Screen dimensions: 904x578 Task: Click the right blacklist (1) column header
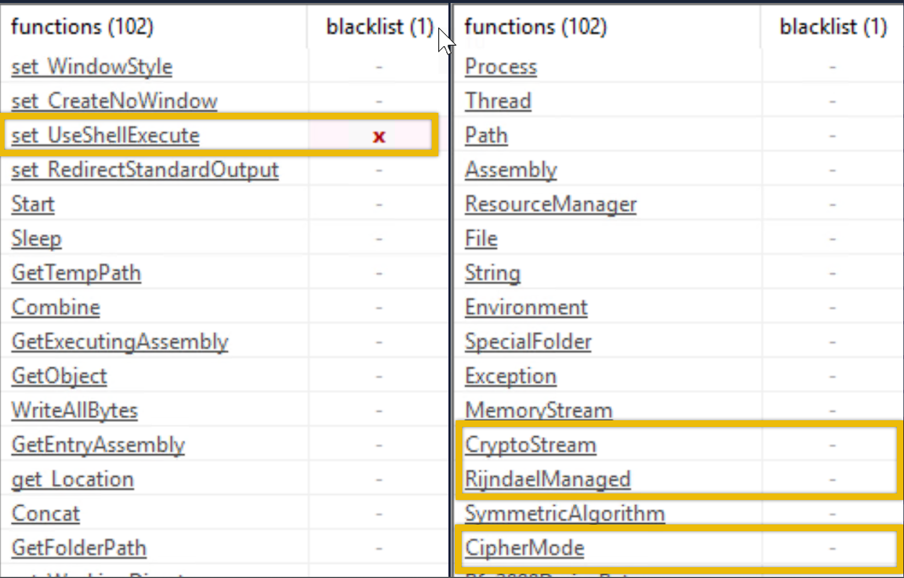[x=833, y=27]
